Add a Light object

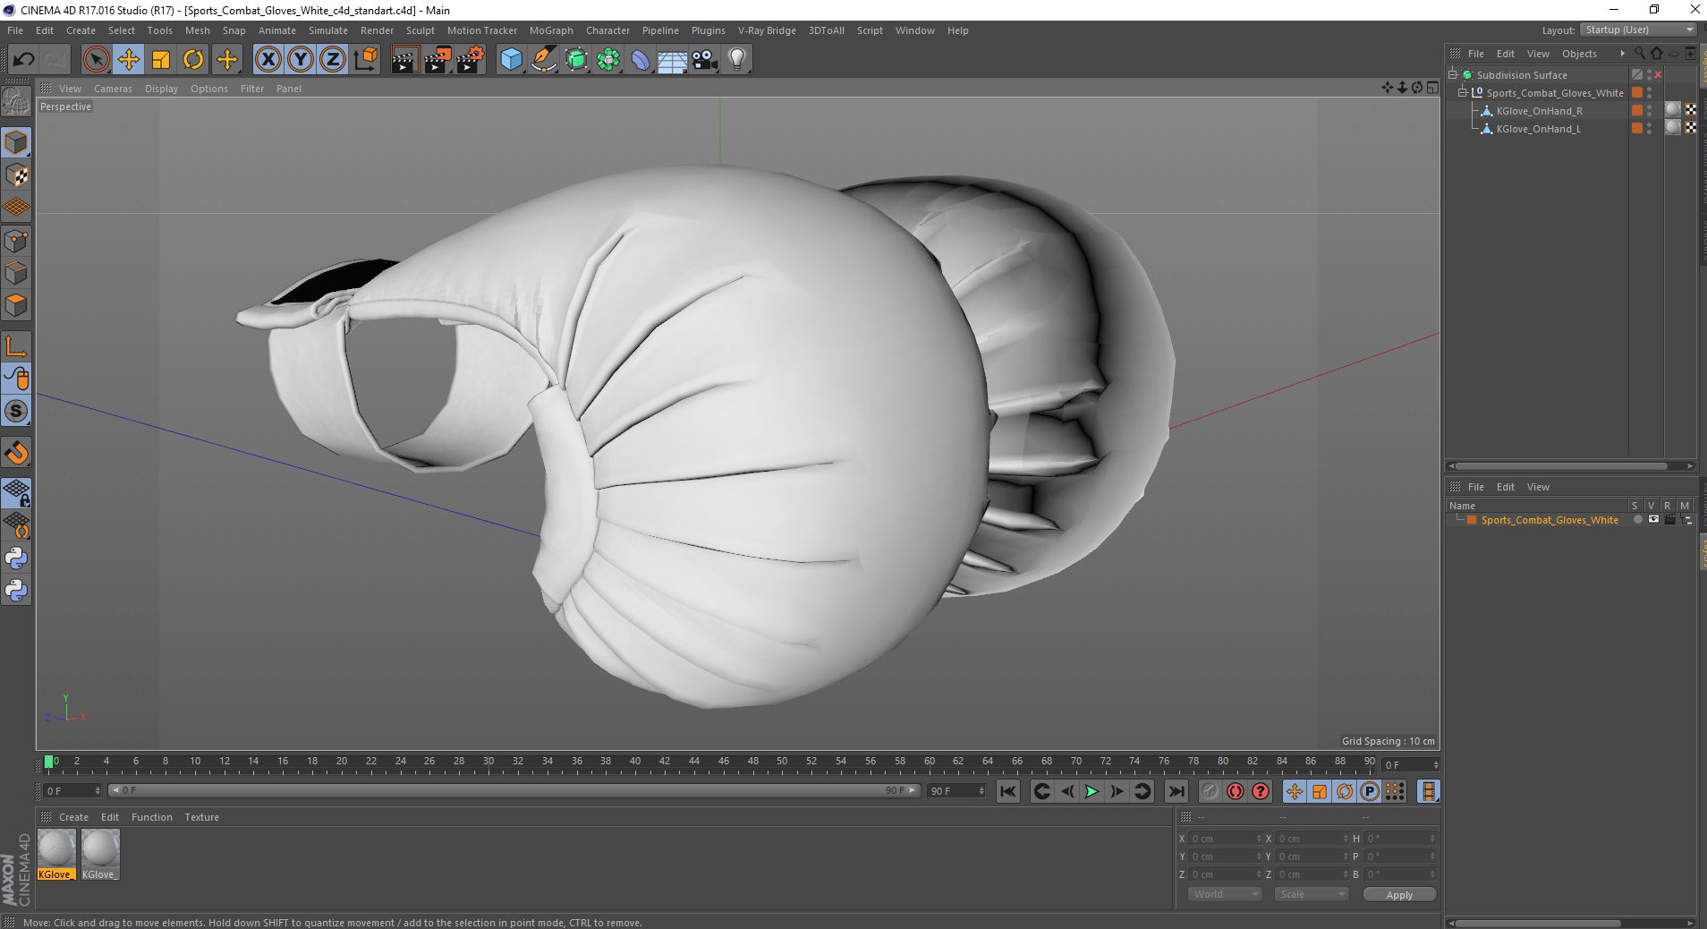(x=737, y=60)
